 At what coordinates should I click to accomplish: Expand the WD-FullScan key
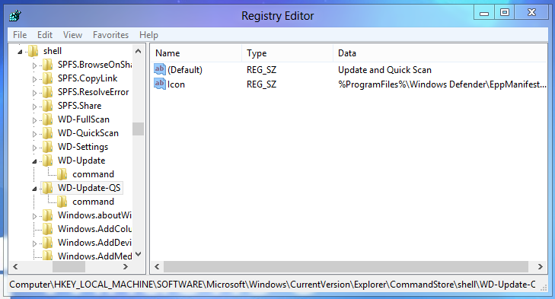coord(34,120)
